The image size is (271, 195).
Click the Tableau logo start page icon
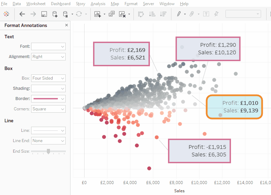(x=7, y=14)
